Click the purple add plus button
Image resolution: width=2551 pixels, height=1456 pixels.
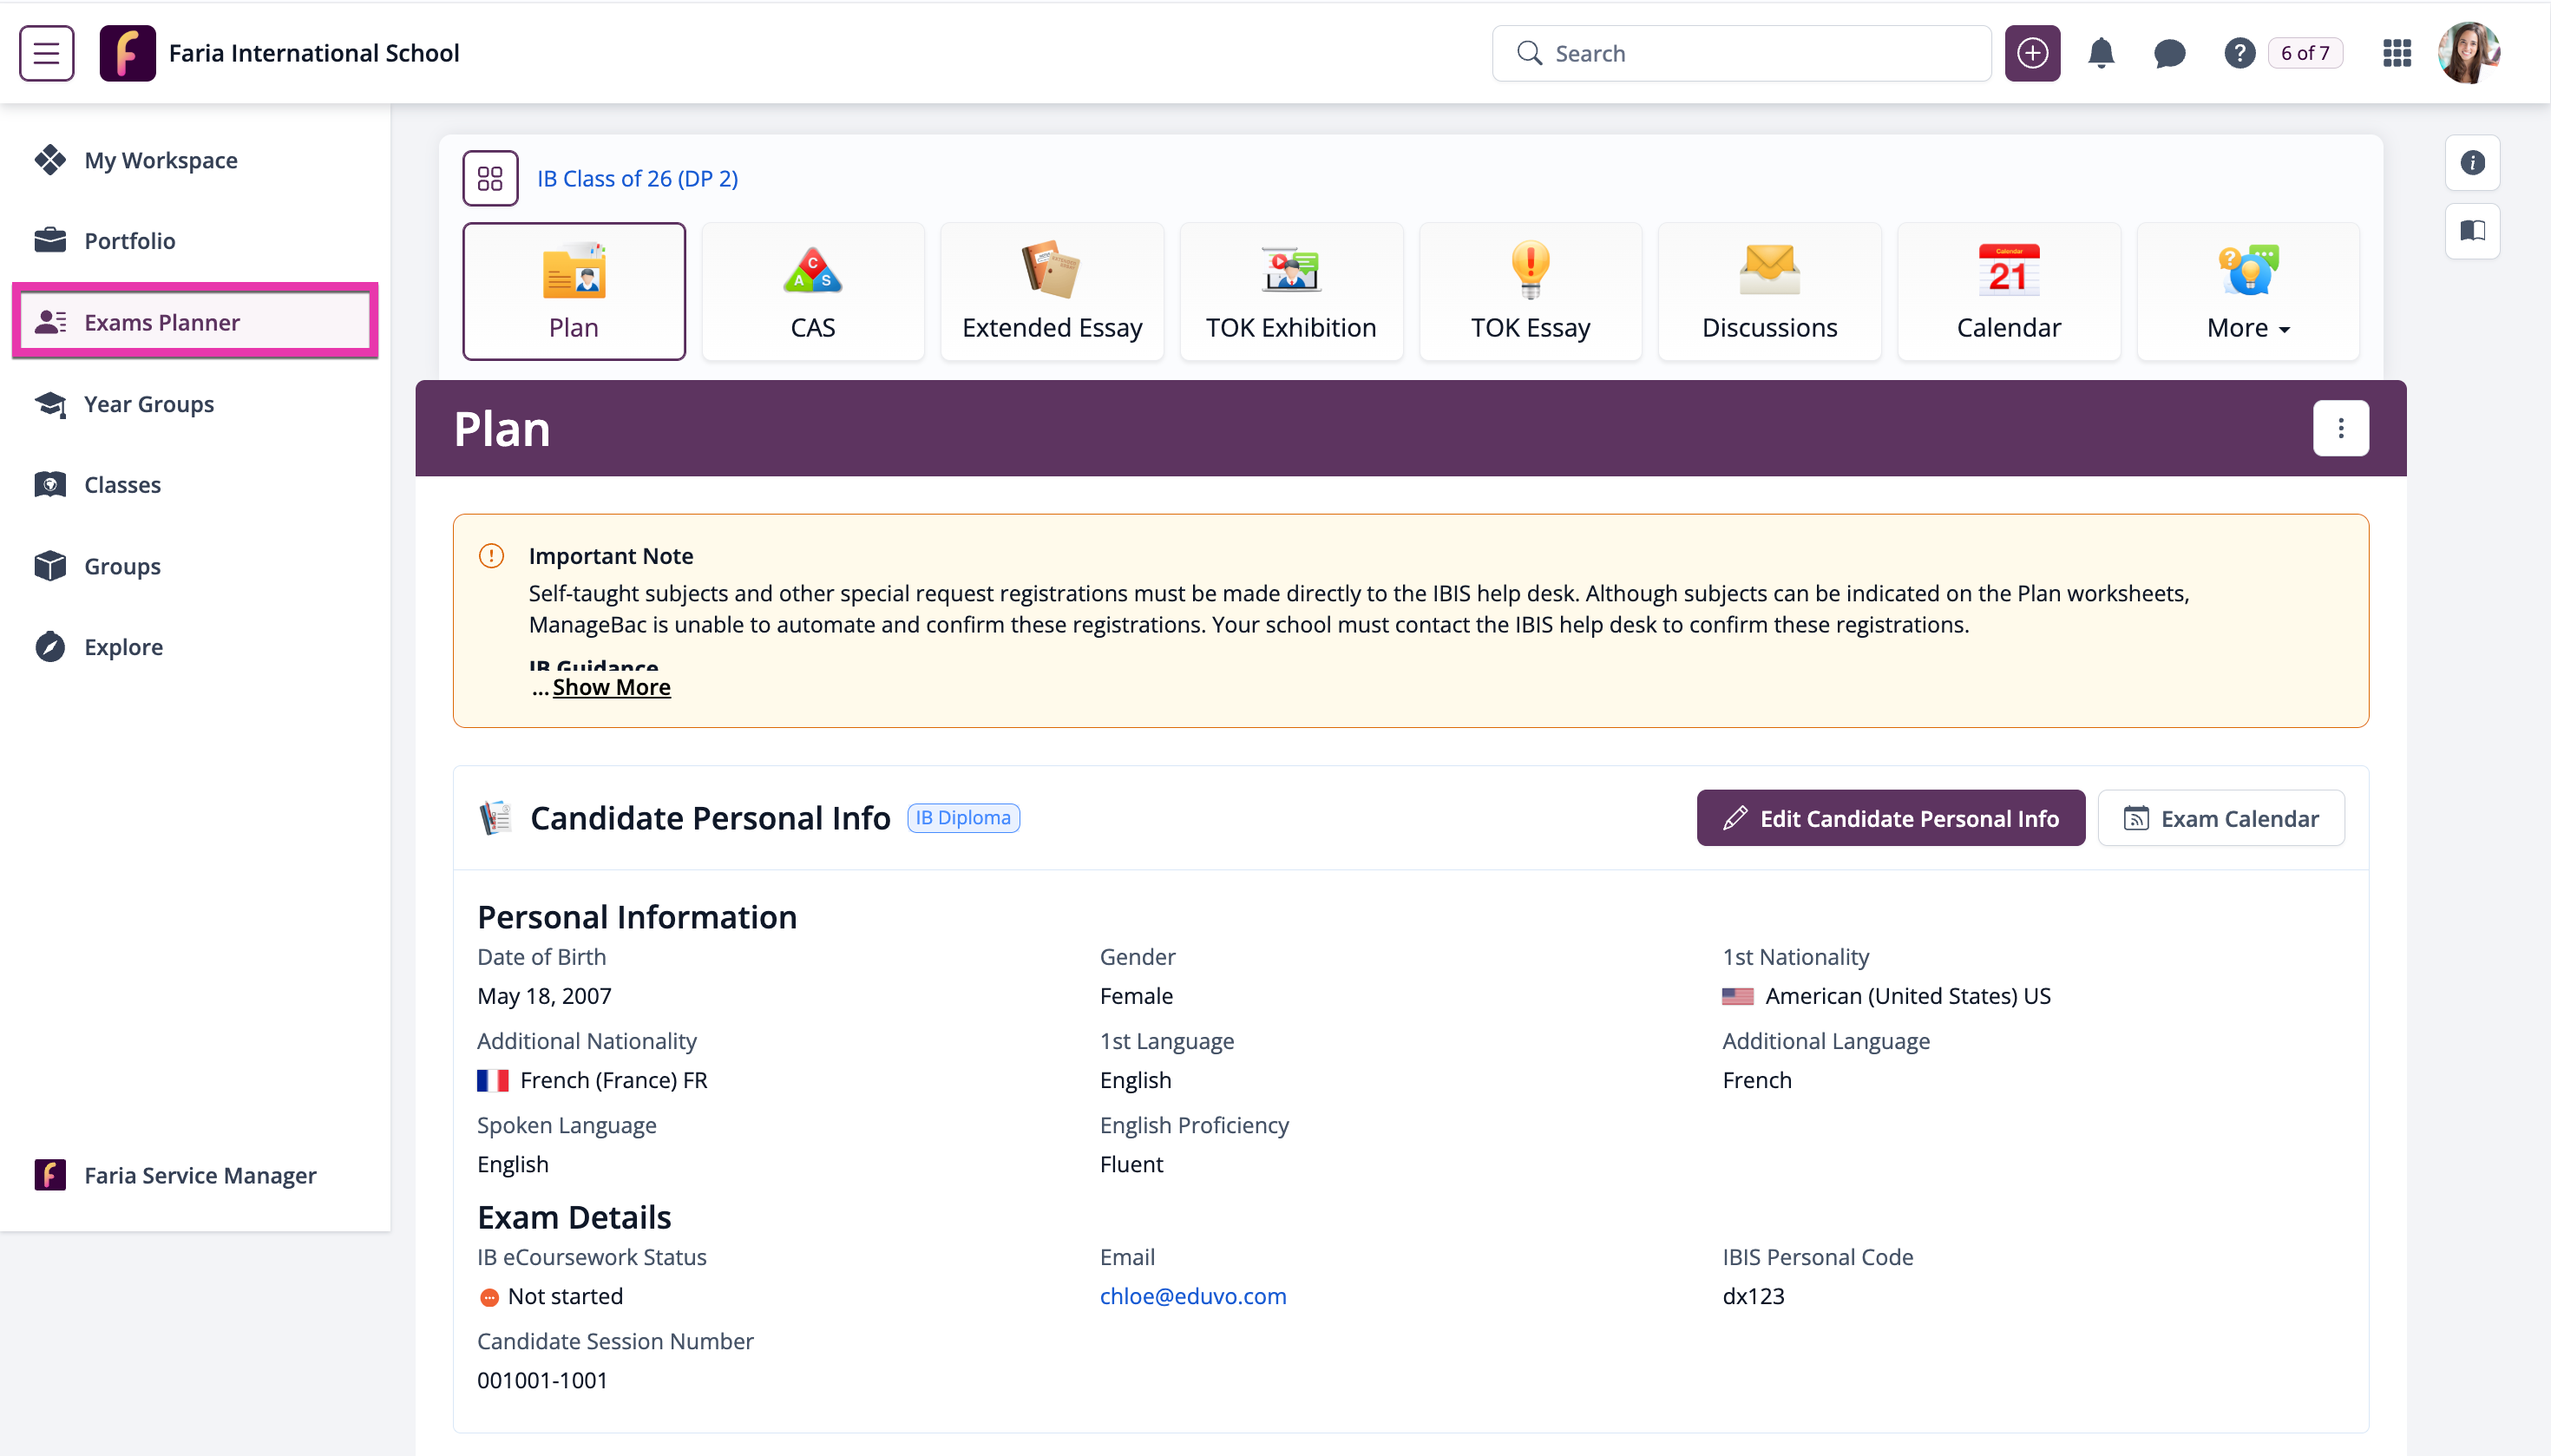point(2032,53)
